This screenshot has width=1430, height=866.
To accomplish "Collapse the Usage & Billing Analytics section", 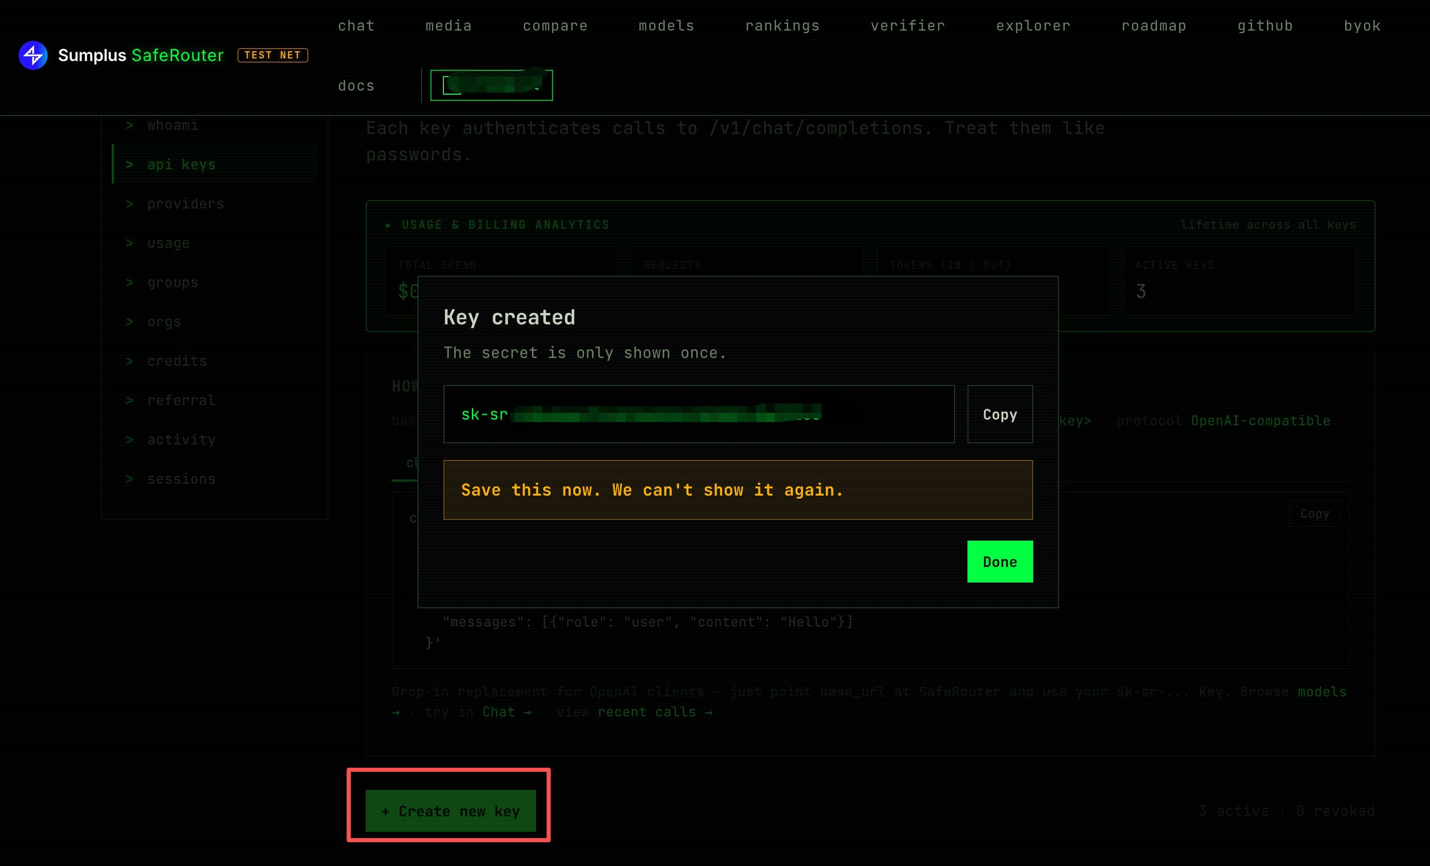I will pos(497,225).
